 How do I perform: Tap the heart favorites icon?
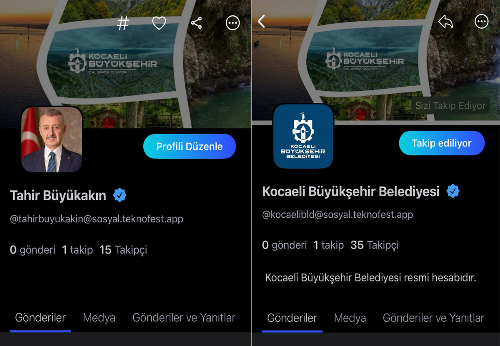(x=159, y=23)
